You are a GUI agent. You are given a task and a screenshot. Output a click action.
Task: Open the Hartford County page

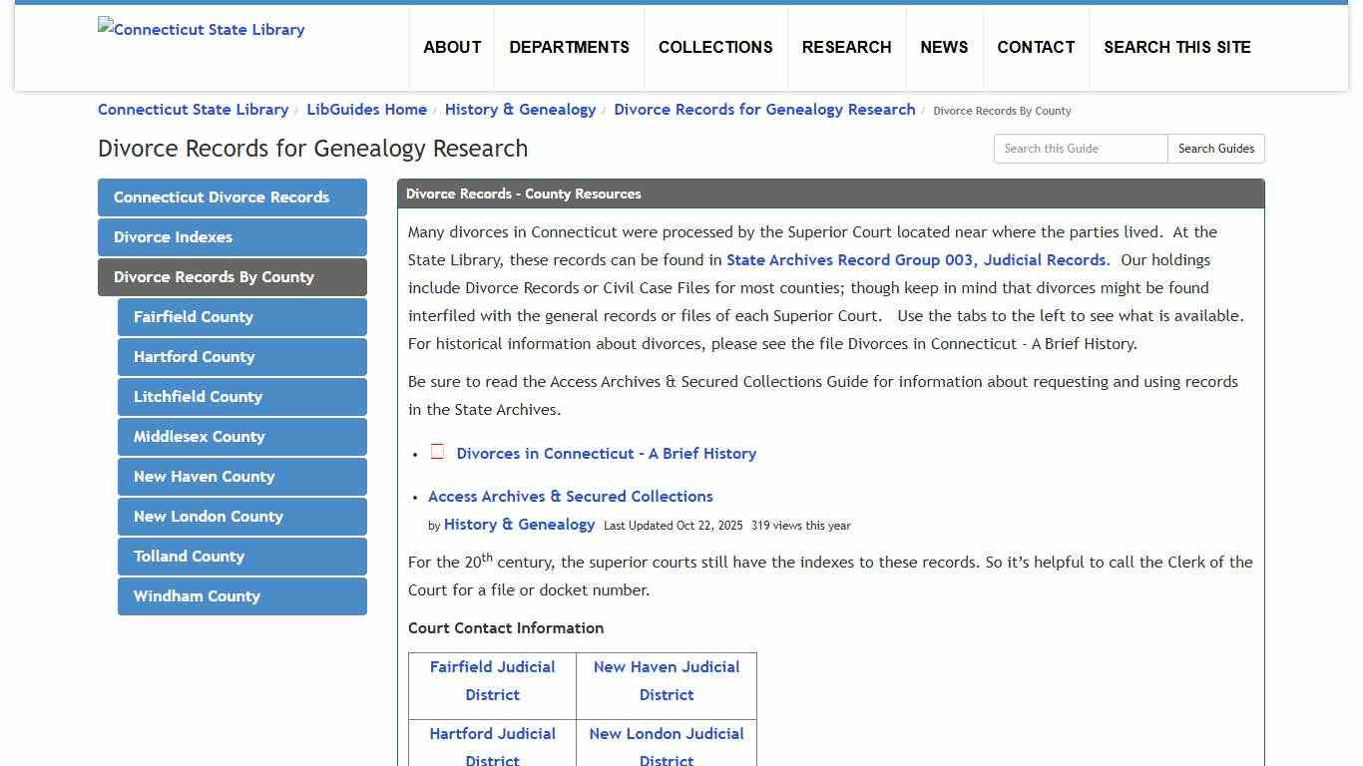point(241,357)
